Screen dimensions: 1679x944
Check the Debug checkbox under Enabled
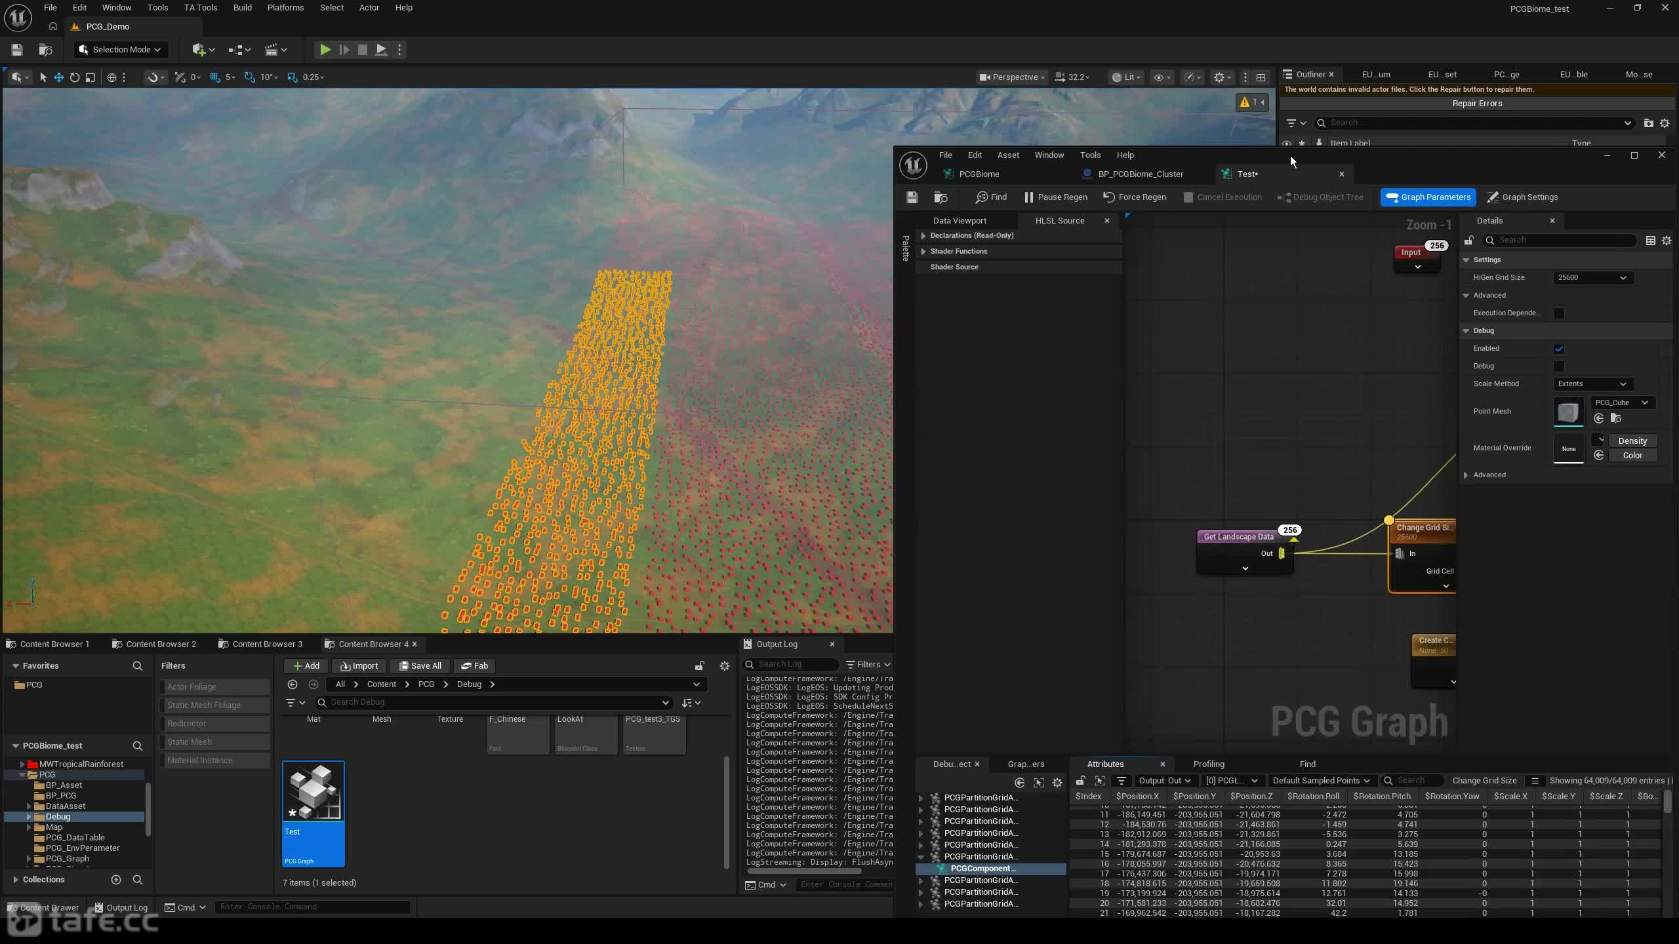point(1559,366)
